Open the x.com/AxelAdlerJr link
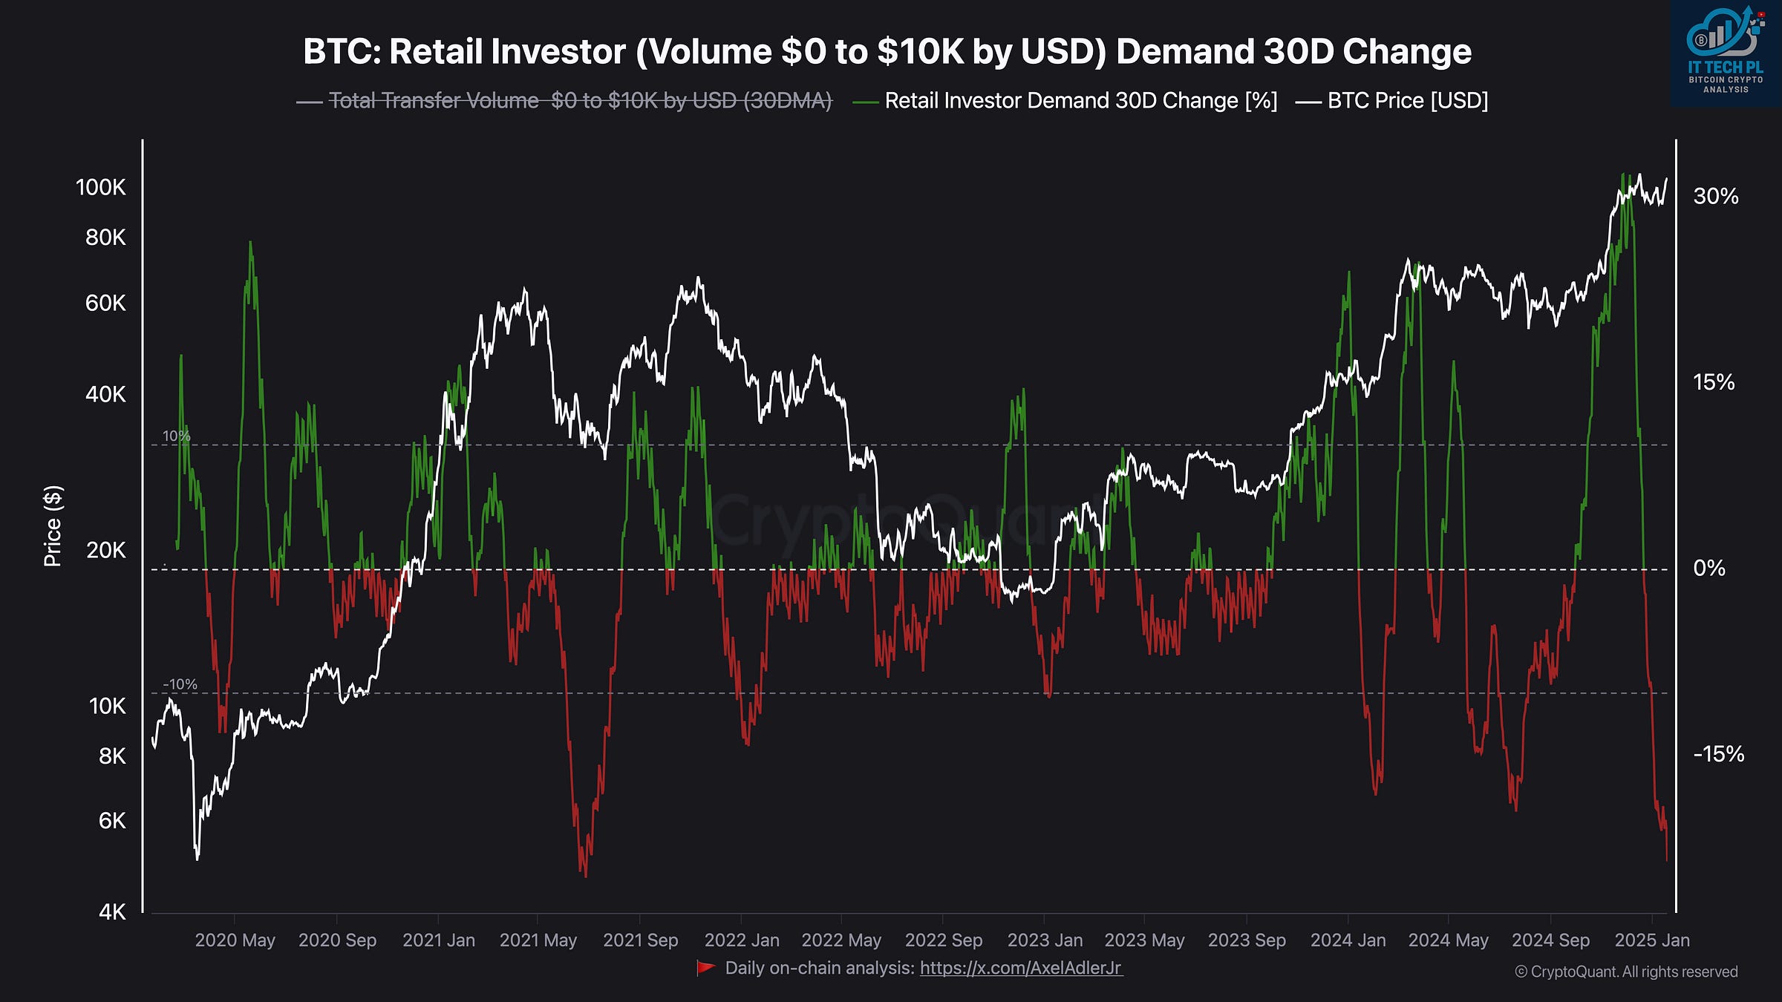The height and width of the screenshot is (1002, 1782). (x=1021, y=968)
